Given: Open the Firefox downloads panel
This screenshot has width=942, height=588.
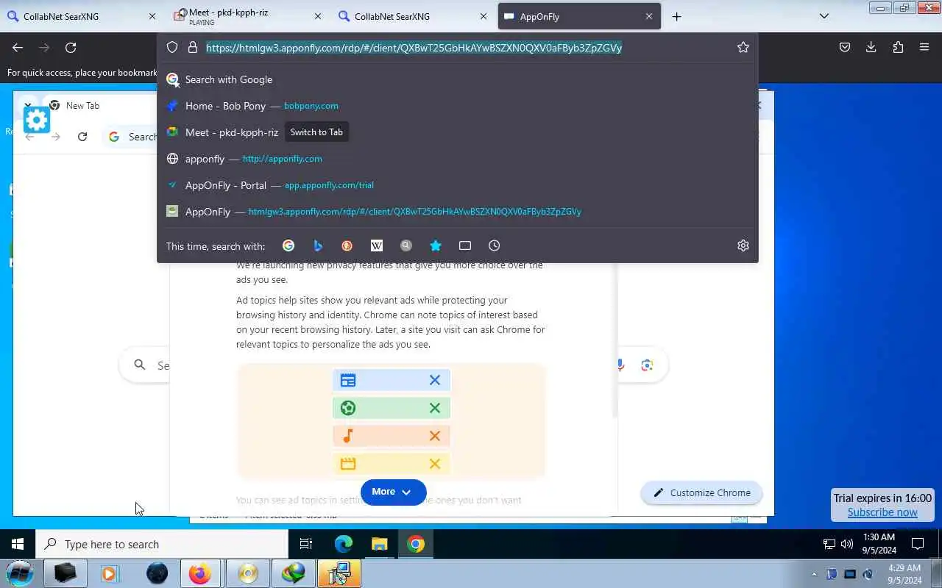Looking at the screenshot, I should [871, 48].
